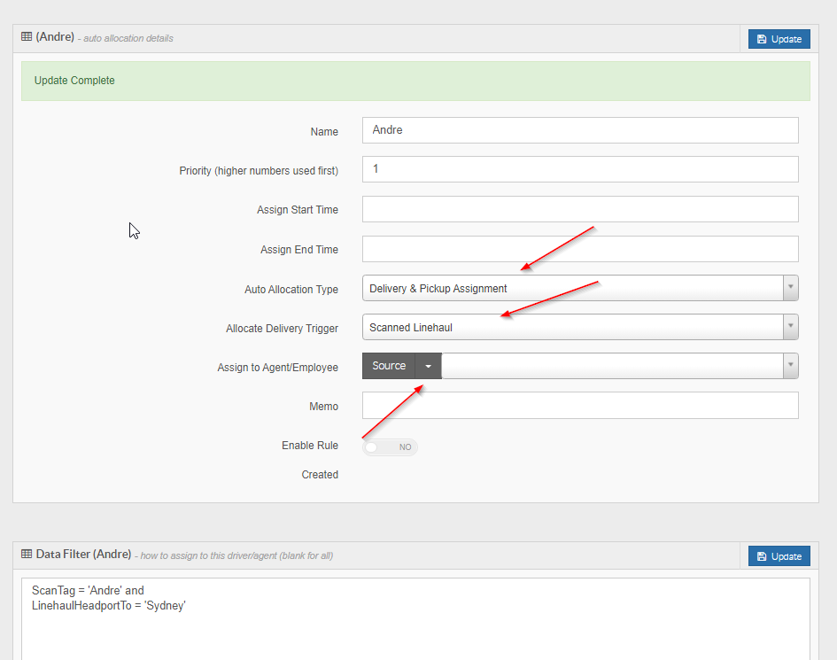The width and height of the screenshot is (837, 660).
Task: Click the 'Assign to Agent/Employee' label
Action: [x=277, y=368]
